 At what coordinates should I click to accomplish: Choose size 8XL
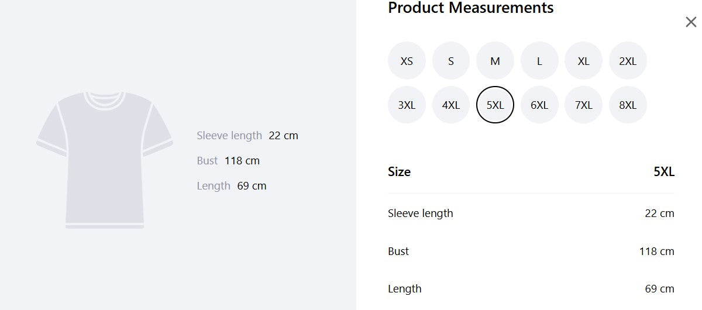[x=628, y=105]
